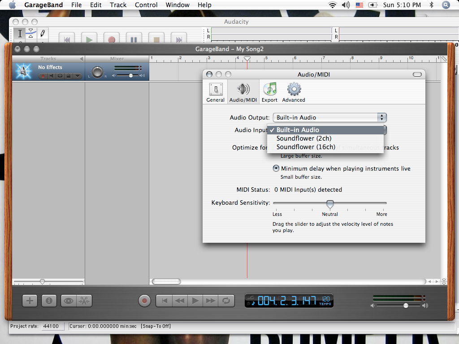
Task: Click the GarageBand record button
Action: click(144, 301)
